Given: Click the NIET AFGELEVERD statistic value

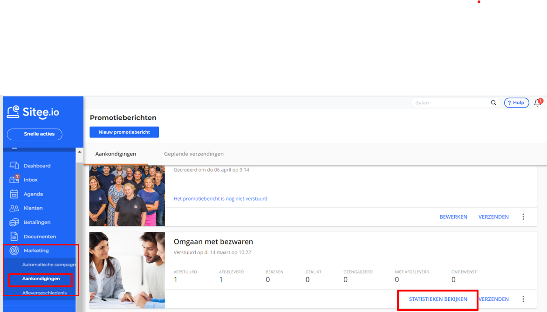Looking at the screenshot, I should [x=397, y=279].
